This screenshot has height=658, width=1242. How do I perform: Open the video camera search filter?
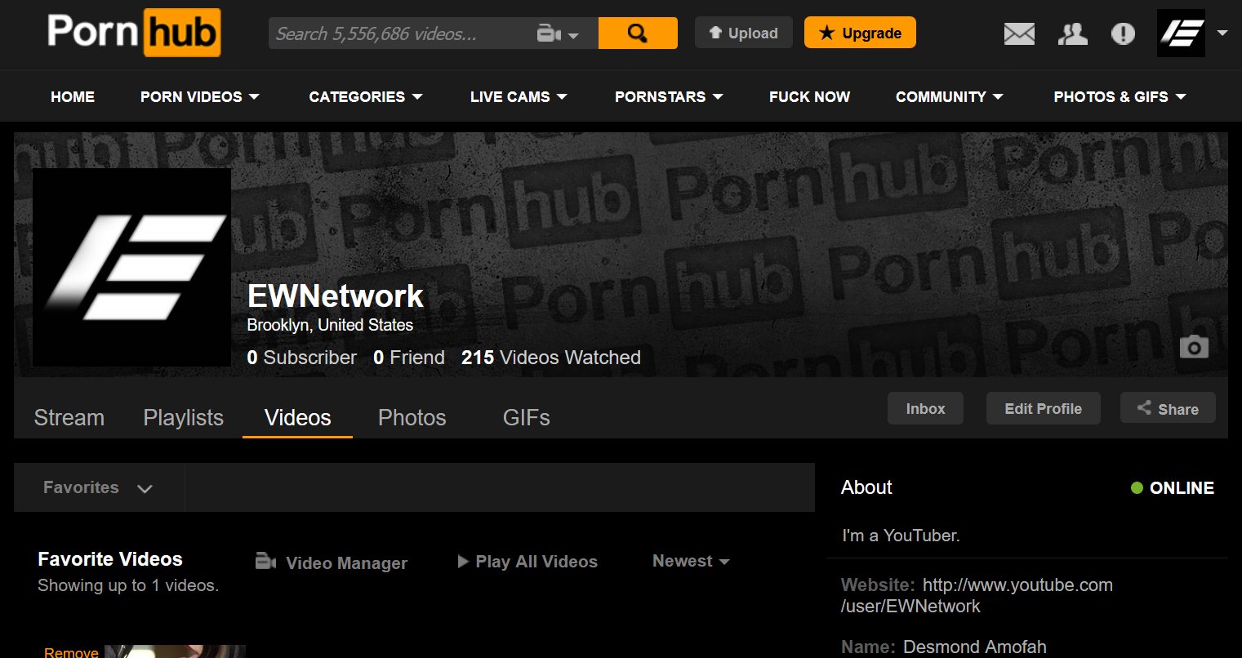[x=558, y=34]
